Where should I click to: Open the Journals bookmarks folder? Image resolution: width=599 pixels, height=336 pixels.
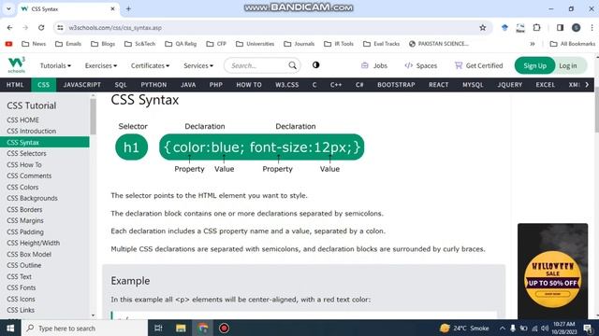299,44
